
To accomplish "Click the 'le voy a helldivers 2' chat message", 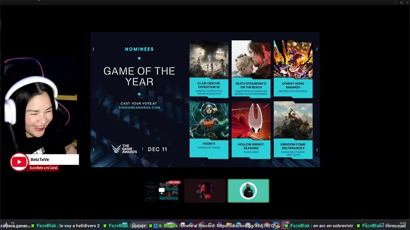I will click(80, 226).
